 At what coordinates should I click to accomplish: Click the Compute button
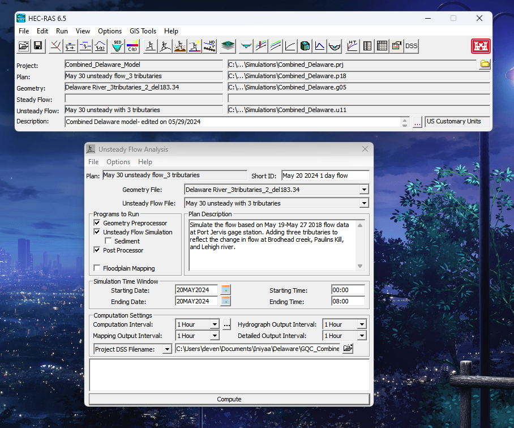pyautogui.click(x=229, y=399)
